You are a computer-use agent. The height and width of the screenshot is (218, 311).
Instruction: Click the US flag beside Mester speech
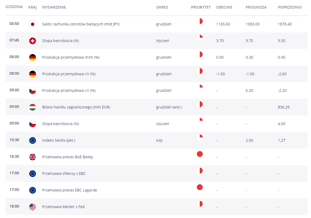(32, 207)
